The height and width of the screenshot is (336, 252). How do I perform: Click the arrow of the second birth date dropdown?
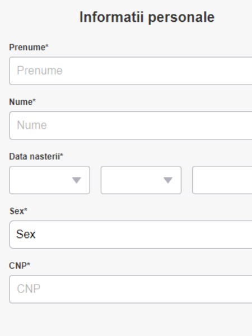pyautogui.click(x=168, y=180)
